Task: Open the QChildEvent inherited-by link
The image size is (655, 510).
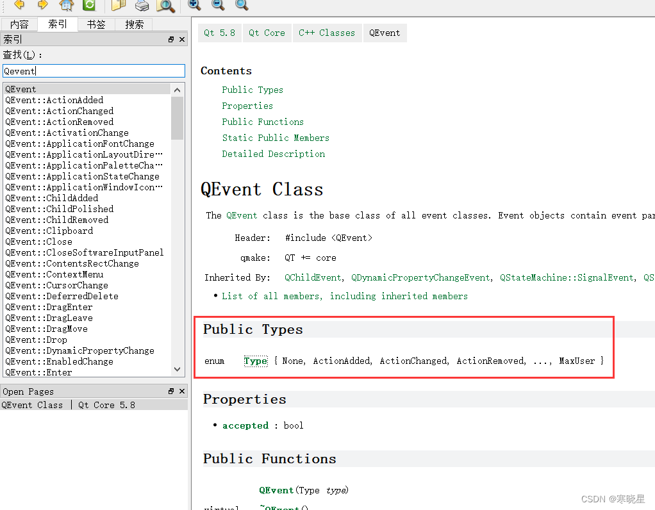Action: (x=313, y=278)
